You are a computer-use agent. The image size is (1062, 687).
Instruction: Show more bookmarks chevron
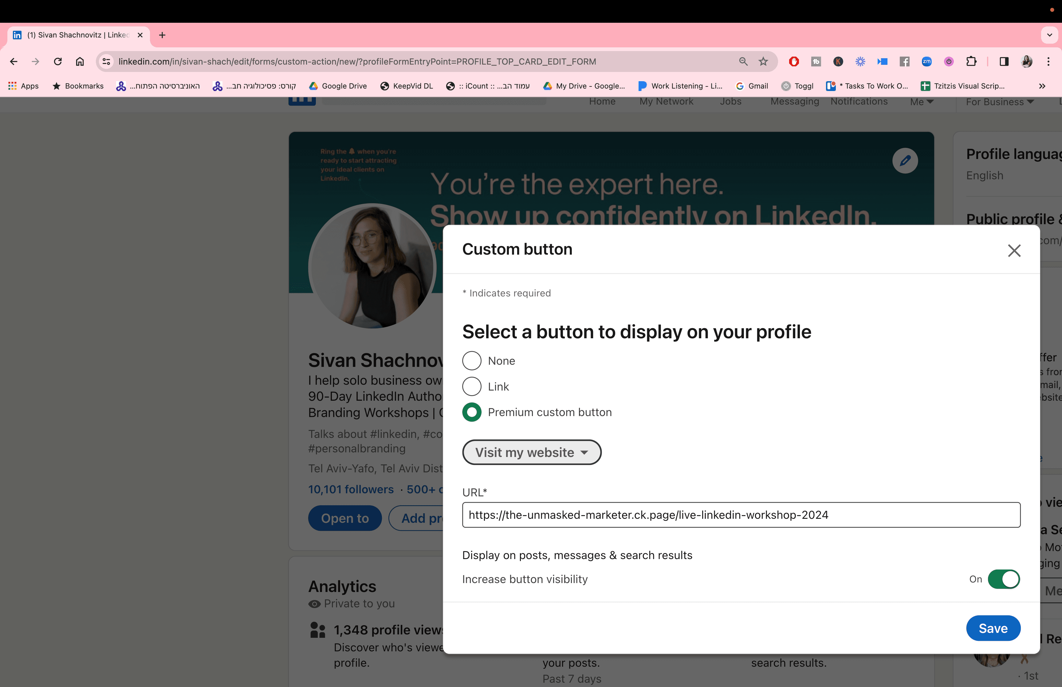coord(1042,86)
